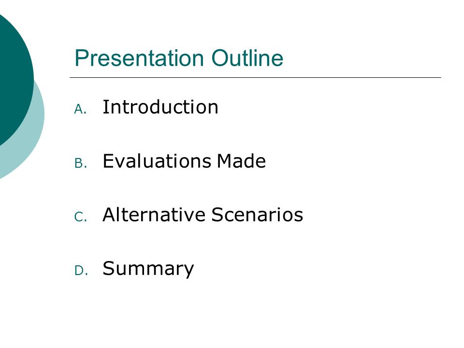Click the letter C bullet marker
Viewport: 464px width, 348px height.
point(81,217)
